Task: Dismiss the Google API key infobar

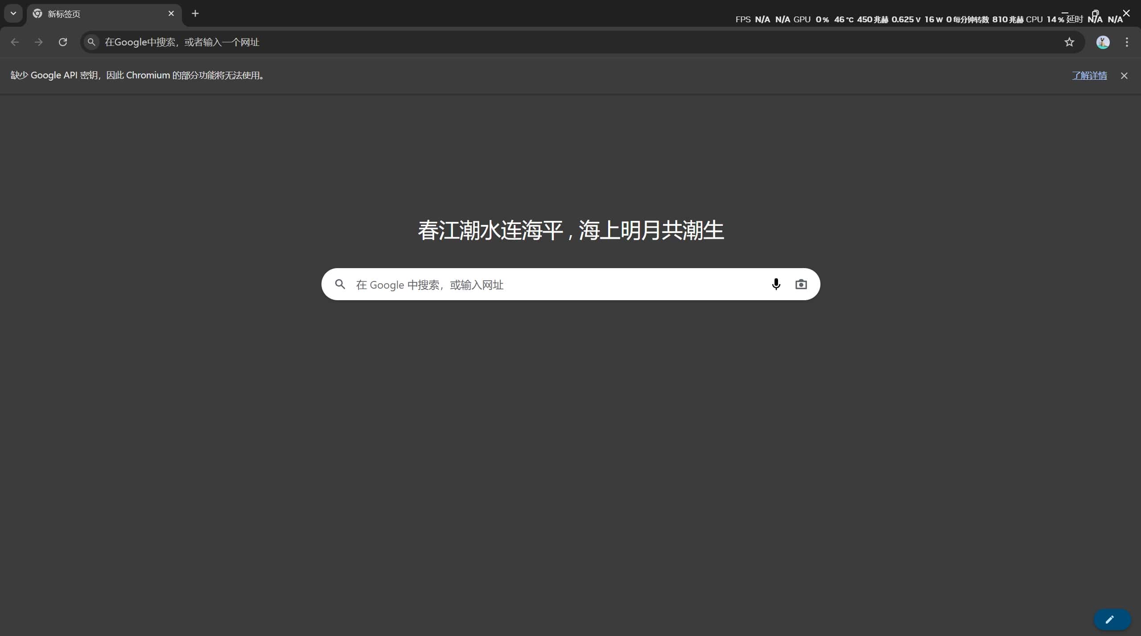Action: [1124, 76]
